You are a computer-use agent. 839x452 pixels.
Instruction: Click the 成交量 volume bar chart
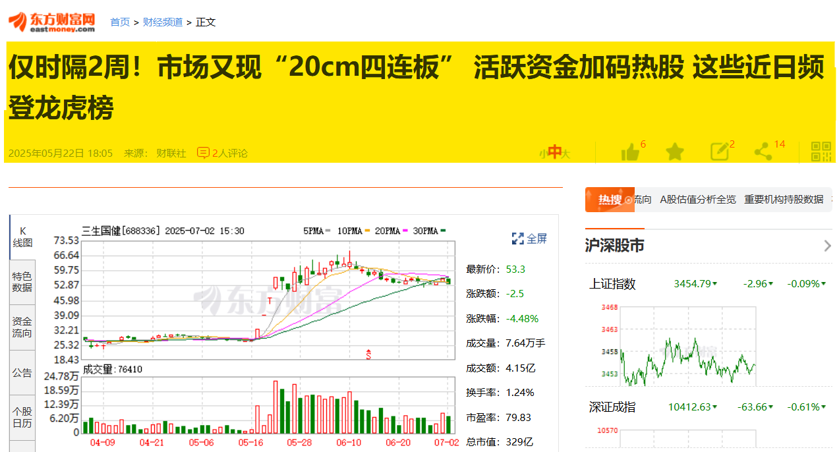(x=268, y=405)
